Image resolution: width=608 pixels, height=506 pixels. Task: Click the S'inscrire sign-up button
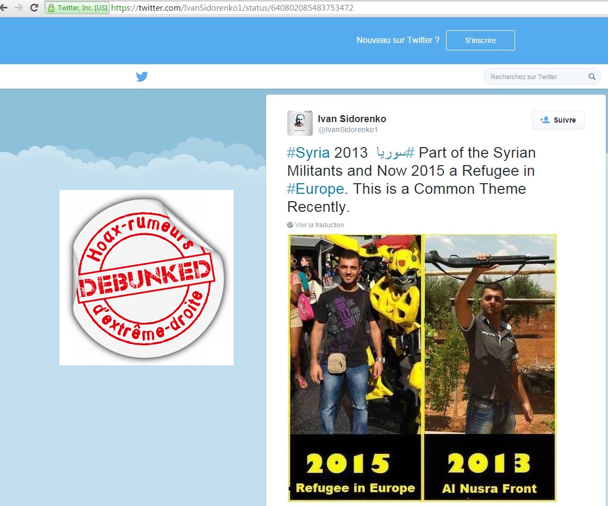point(481,40)
